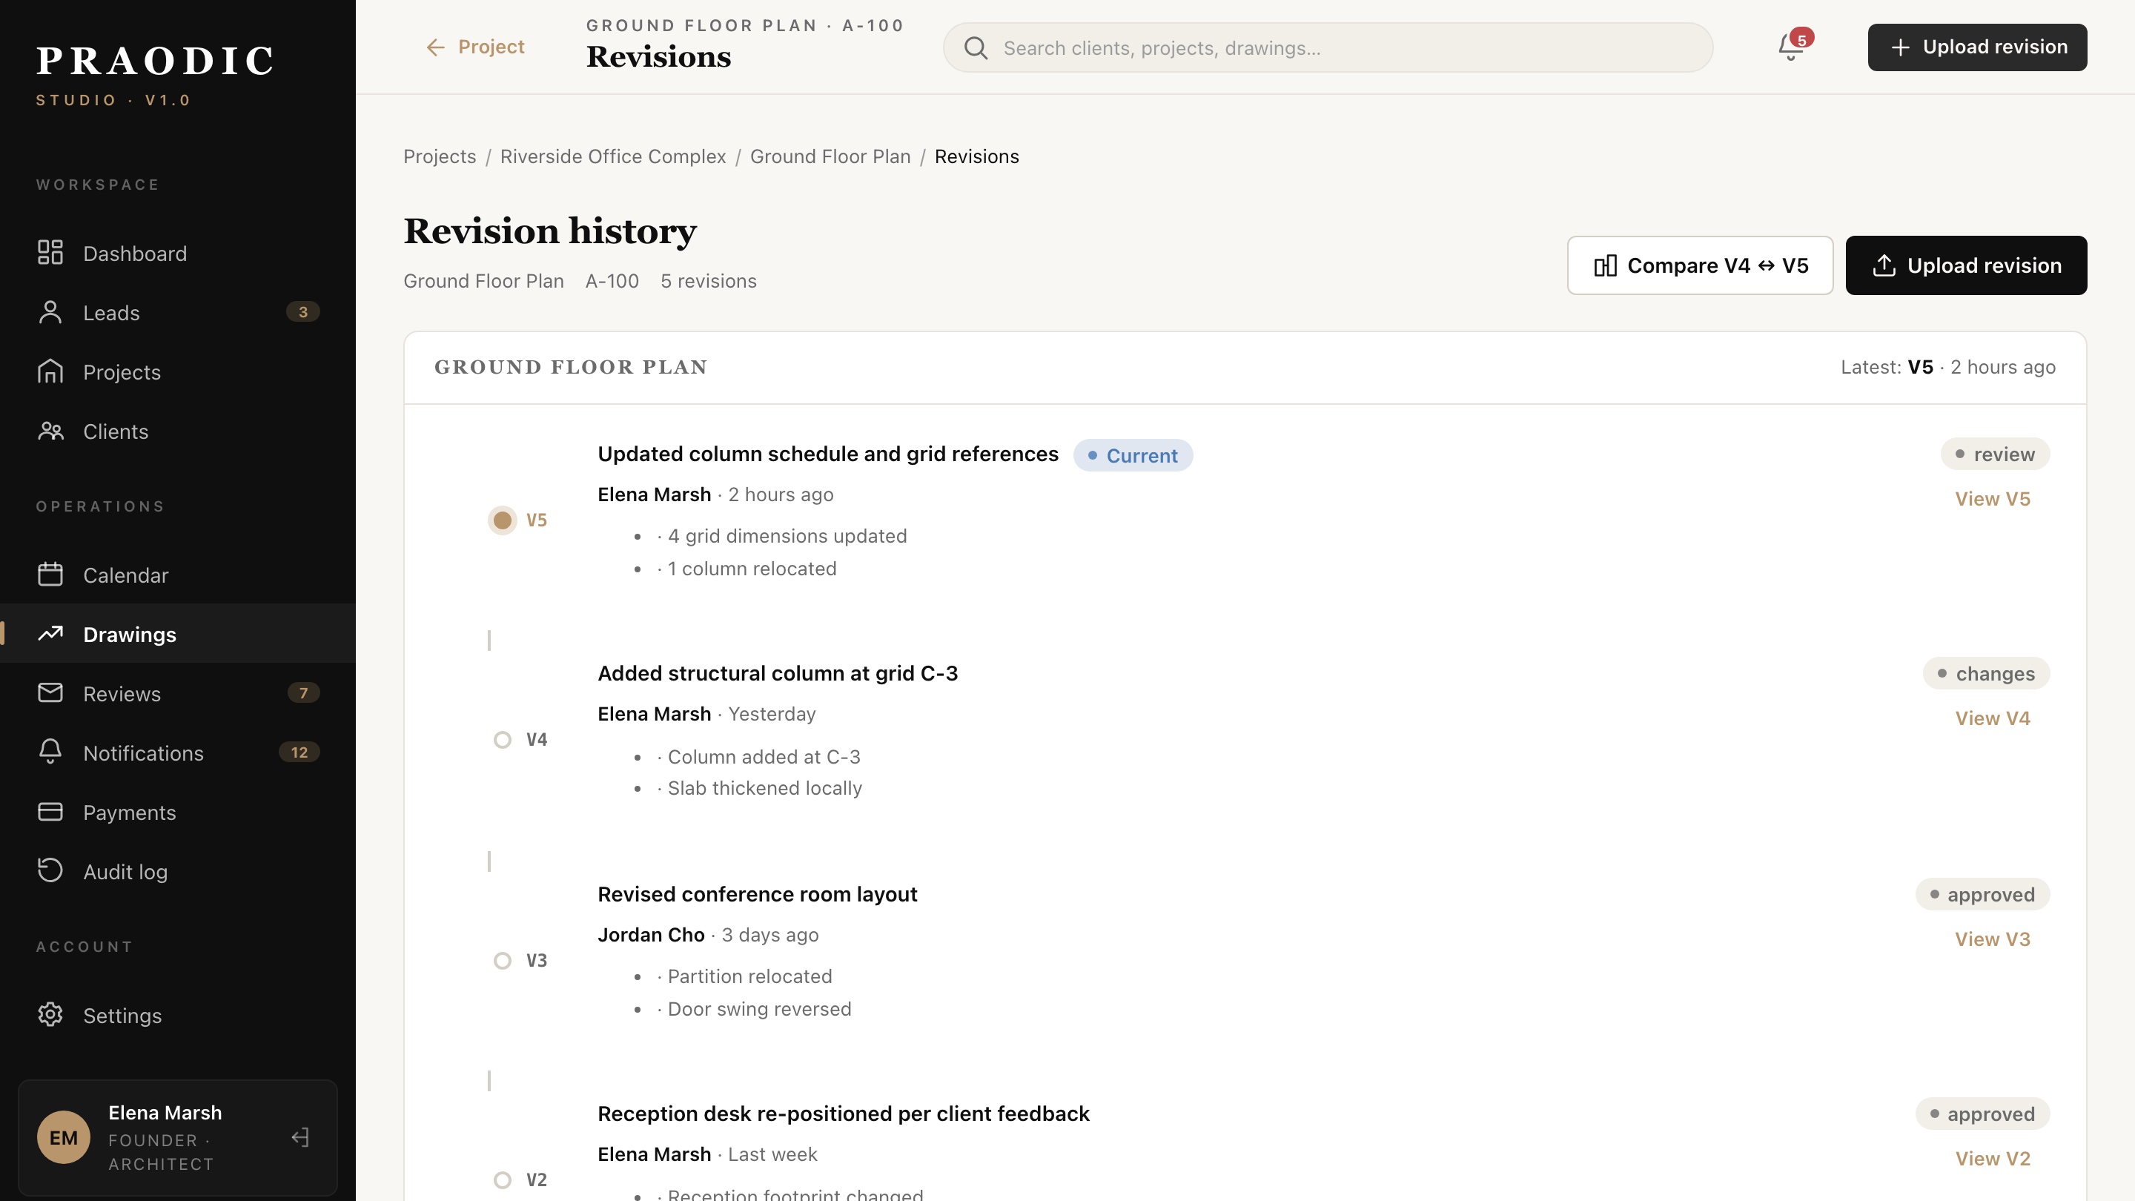Click the Notifications bell icon in sidebar

point(50,752)
